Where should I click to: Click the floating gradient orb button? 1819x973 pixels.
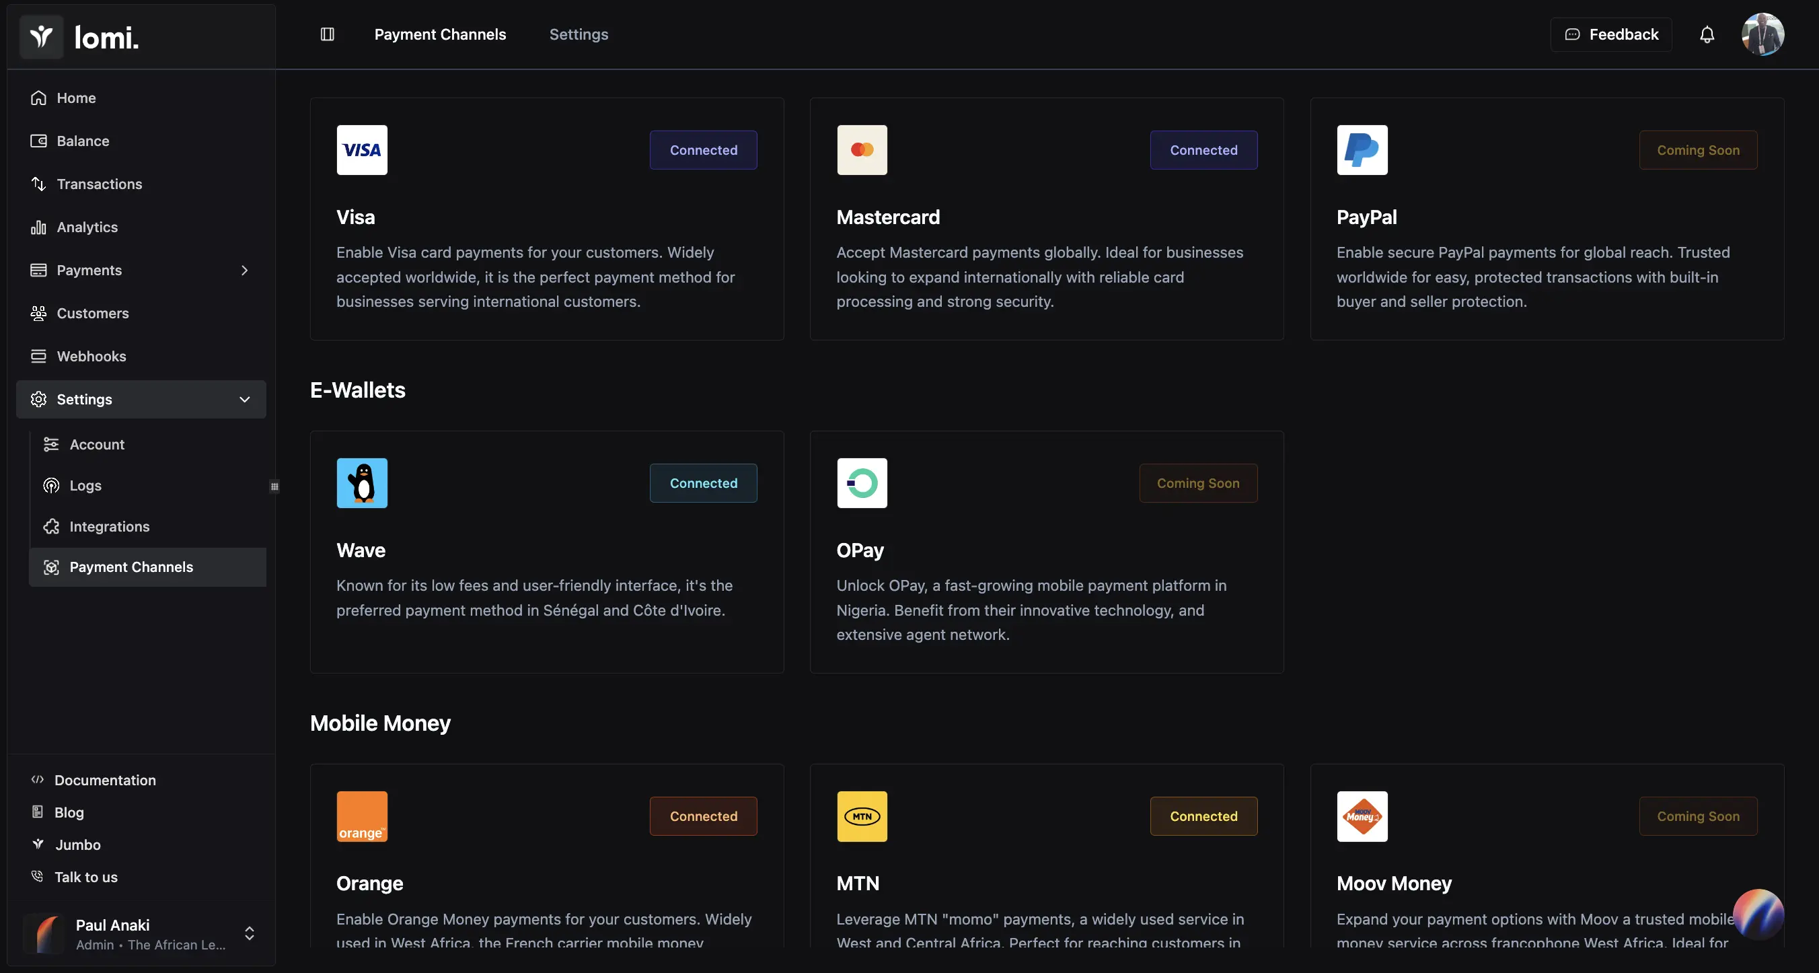tap(1758, 914)
